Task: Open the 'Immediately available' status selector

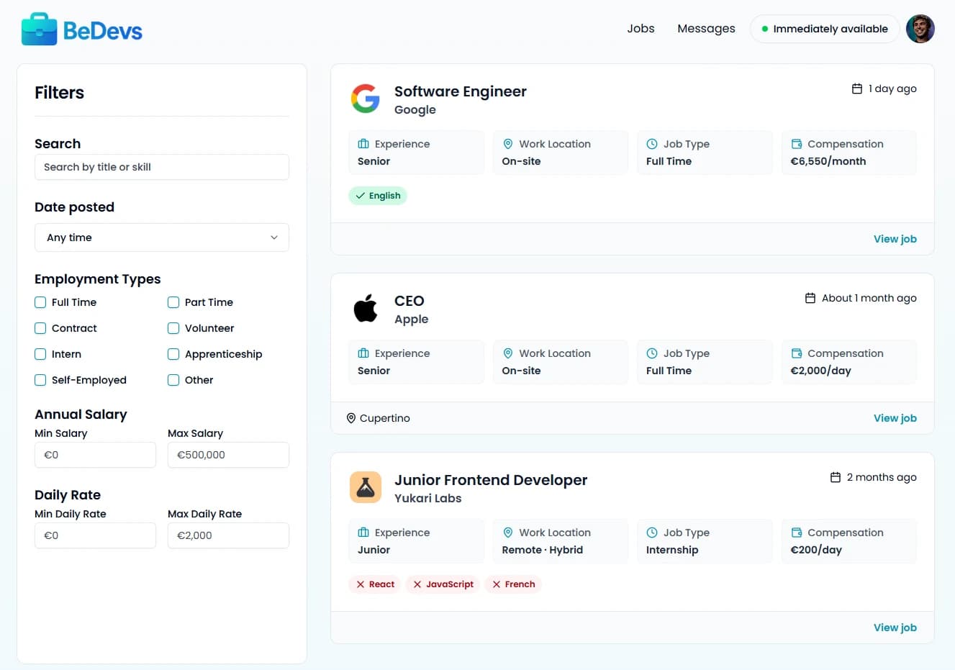Action: (824, 29)
